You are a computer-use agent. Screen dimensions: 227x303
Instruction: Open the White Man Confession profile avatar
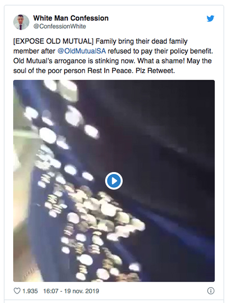(x=21, y=22)
